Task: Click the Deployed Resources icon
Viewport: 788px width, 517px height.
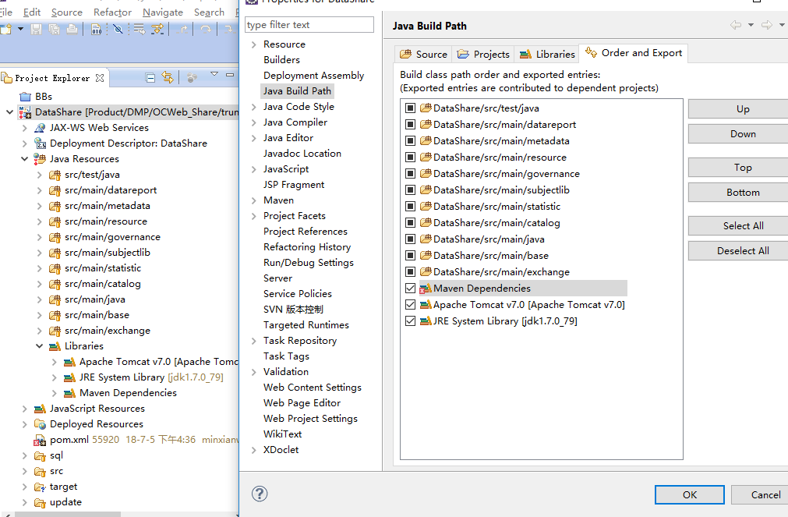Action: pyautogui.click(x=40, y=424)
